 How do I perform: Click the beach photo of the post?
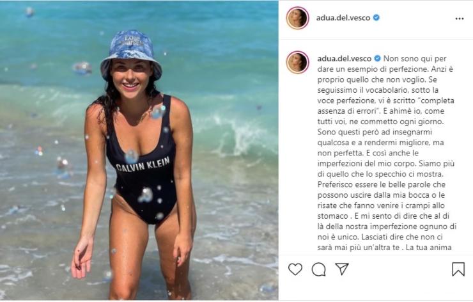(x=139, y=150)
